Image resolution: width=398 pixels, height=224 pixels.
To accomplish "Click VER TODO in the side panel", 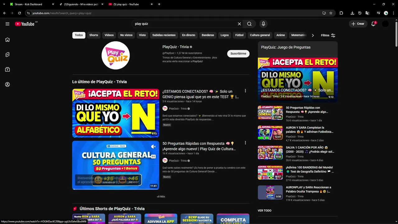I will click(x=265, y=211).
